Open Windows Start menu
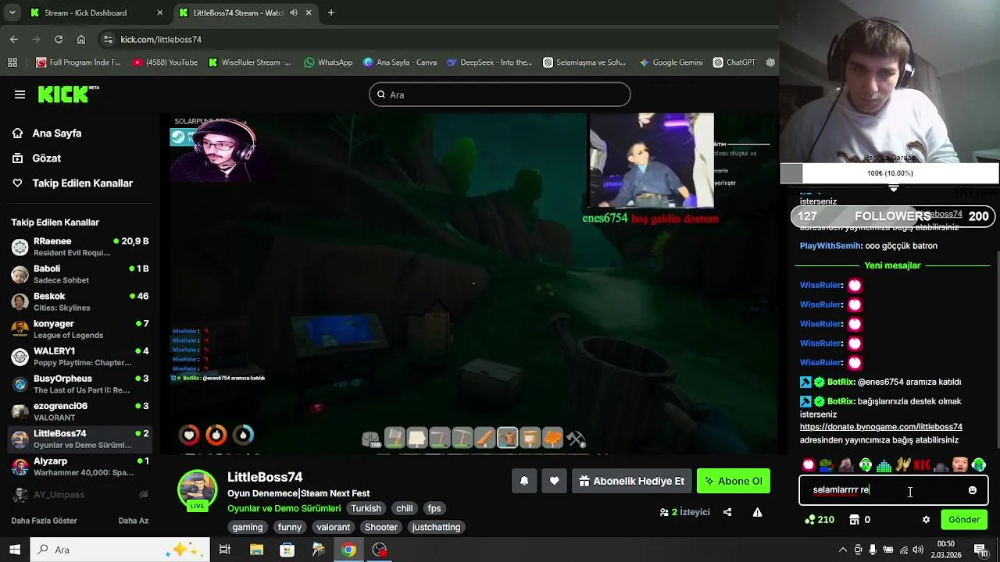Viewport: 1000px width, 562px height. click(x=15, y=550)
